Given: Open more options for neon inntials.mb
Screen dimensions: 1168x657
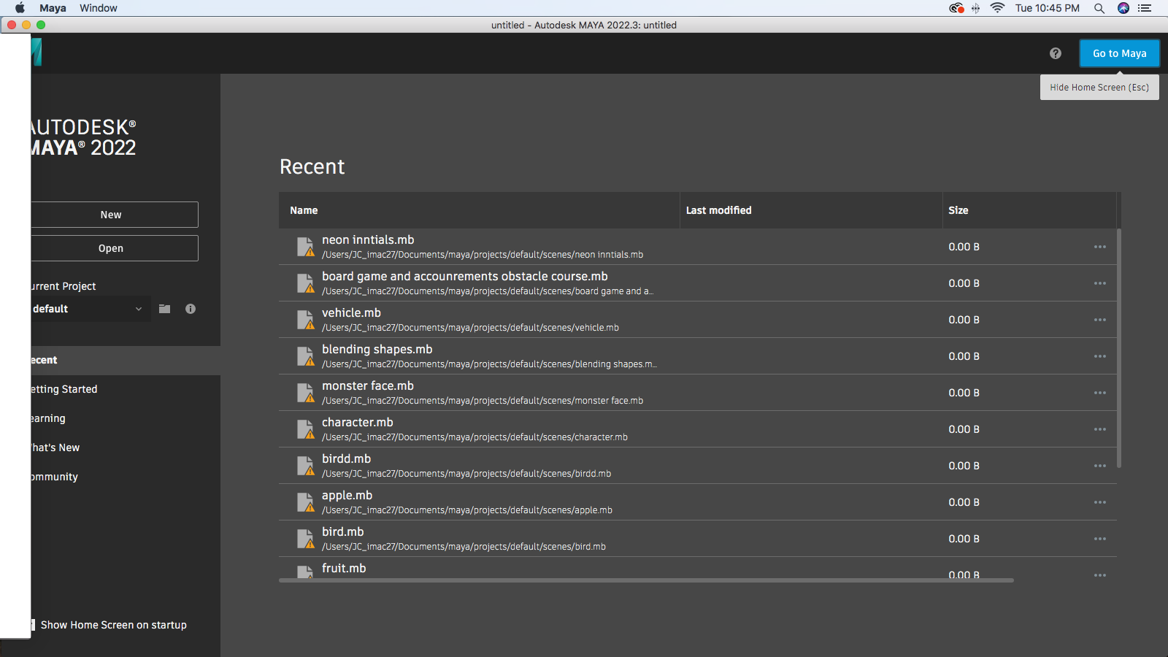Looking at the screenshot, I should coord(1100,247).
